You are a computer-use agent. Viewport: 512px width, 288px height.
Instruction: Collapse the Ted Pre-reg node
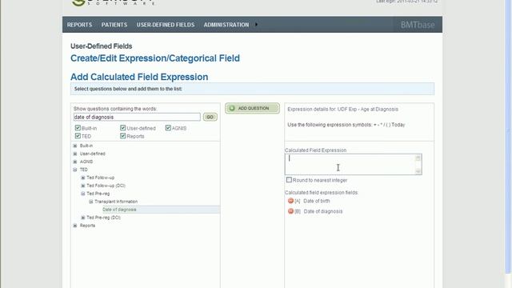(83, 194)
